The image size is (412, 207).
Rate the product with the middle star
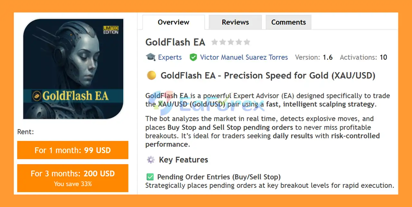coord(231,42)
